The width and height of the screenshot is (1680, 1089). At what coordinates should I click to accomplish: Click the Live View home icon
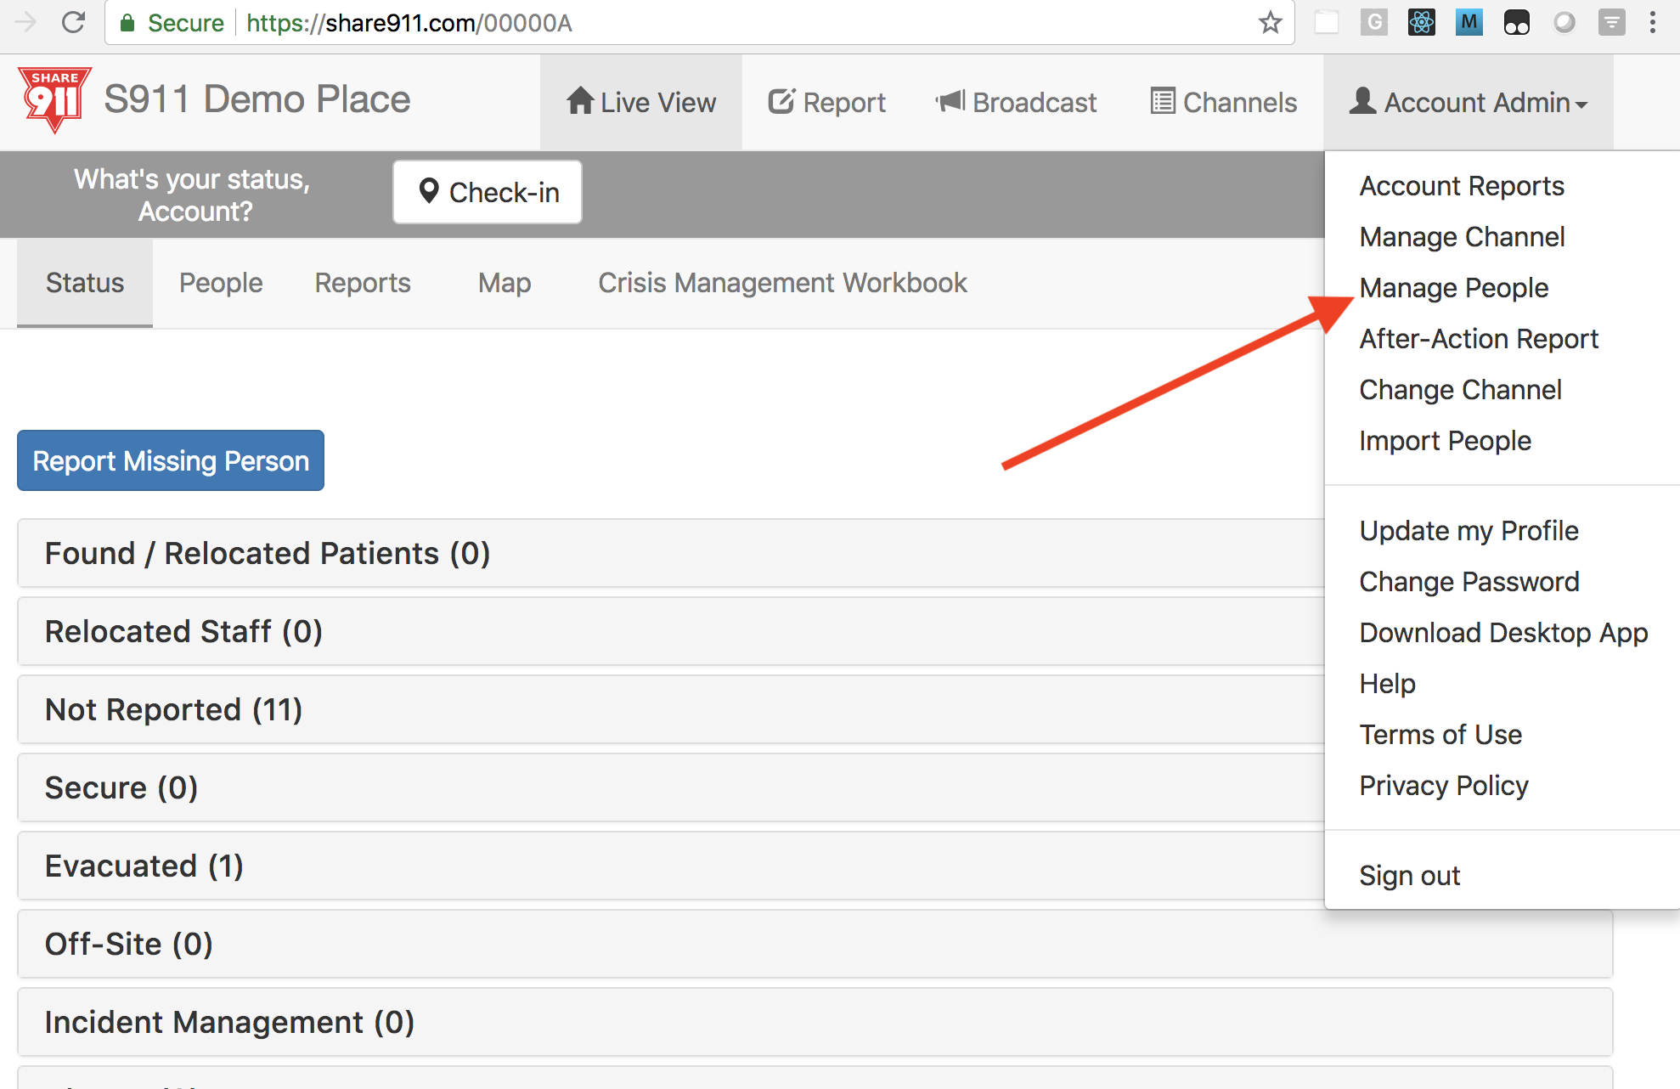pos(580,101)
